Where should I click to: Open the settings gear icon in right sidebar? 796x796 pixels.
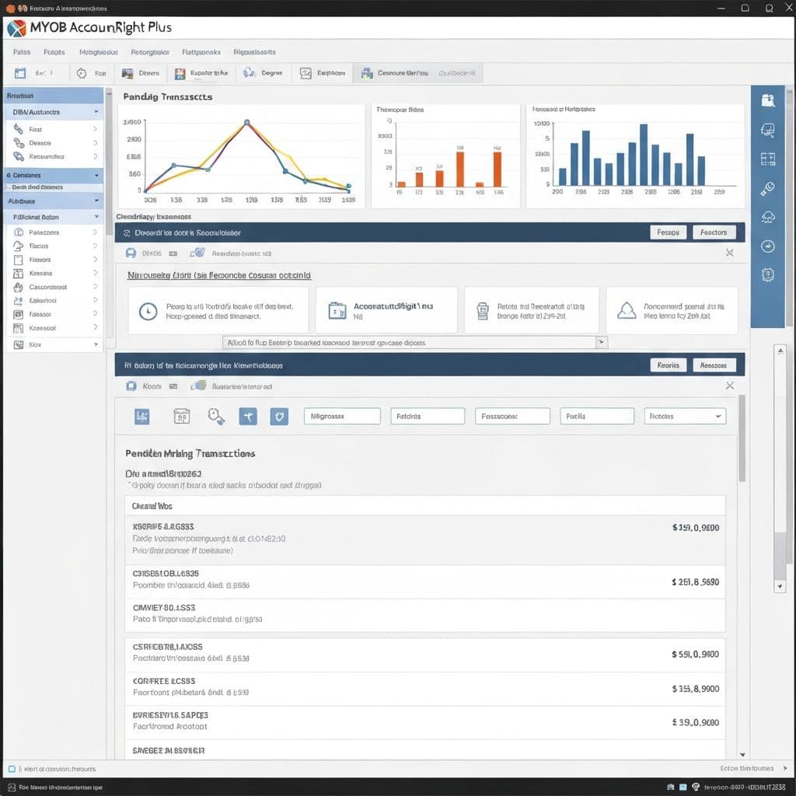[x=768, y=244]
